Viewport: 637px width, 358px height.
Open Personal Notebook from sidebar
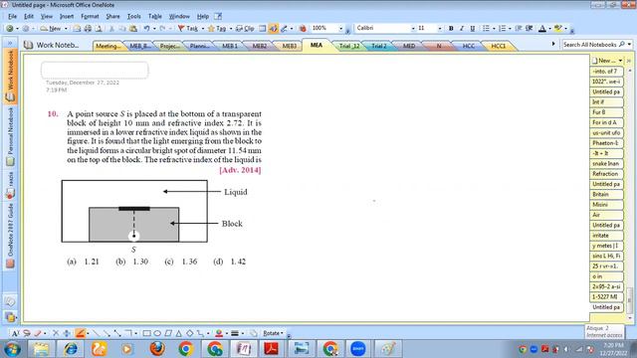coord(10,136)
